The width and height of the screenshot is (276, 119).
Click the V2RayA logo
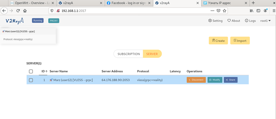pyautogui.click(x=14, y=21)
